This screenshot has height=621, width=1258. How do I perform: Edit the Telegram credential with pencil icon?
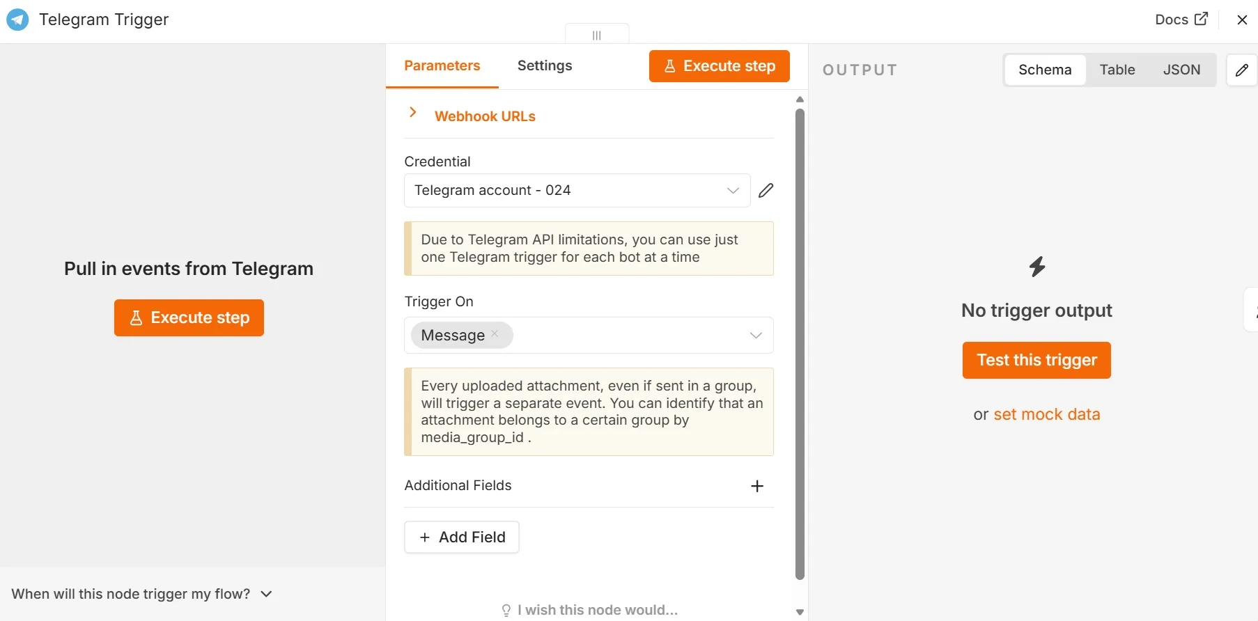pyautogui.click(x=766, y=191)
